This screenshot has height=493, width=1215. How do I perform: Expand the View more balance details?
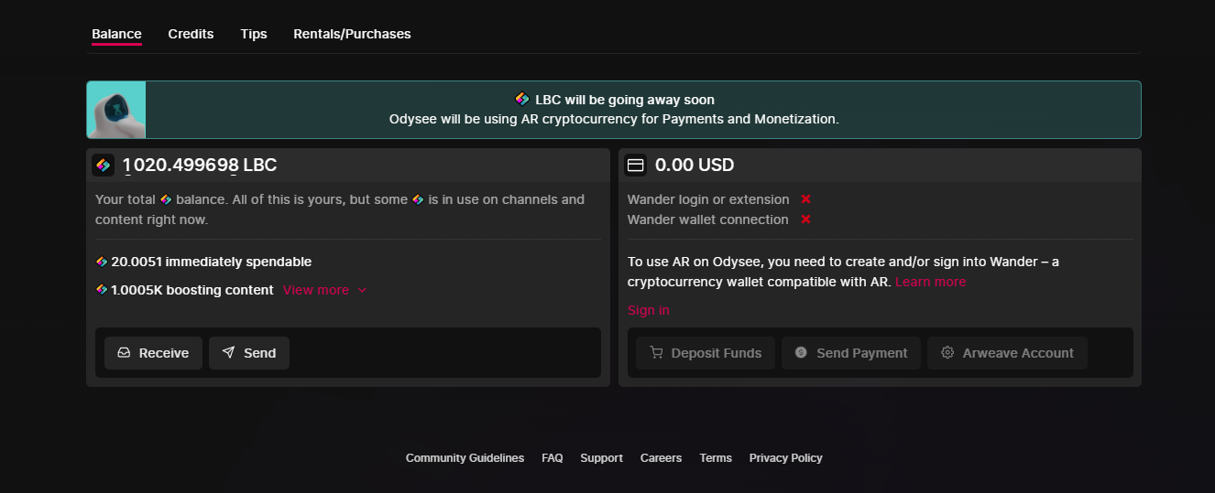click(x=315, y=290)
